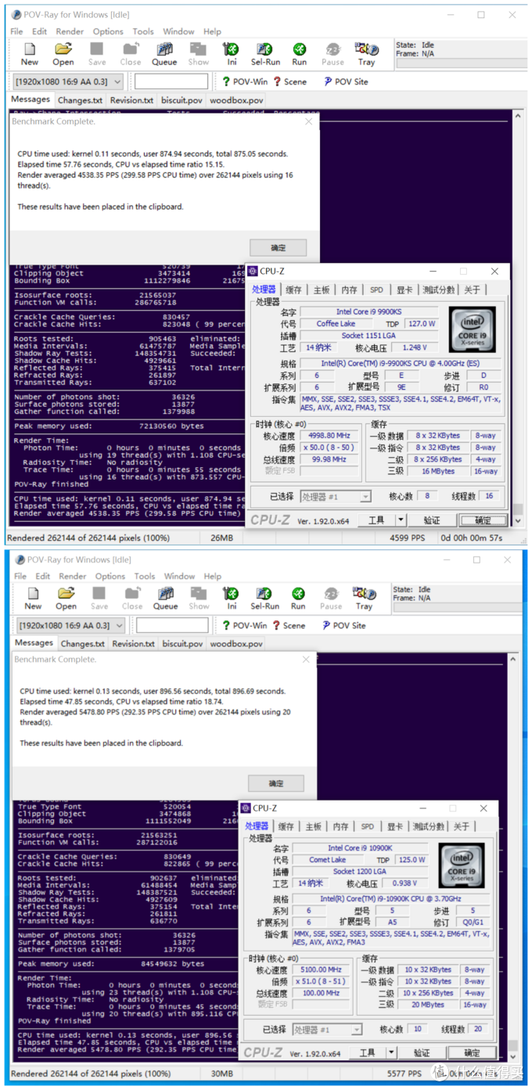The width and height of the screenshot is (532, 1090).
Task: Open POV Site in POV-Ray with 10900K CPU-Z
Action: pos(344,625)
